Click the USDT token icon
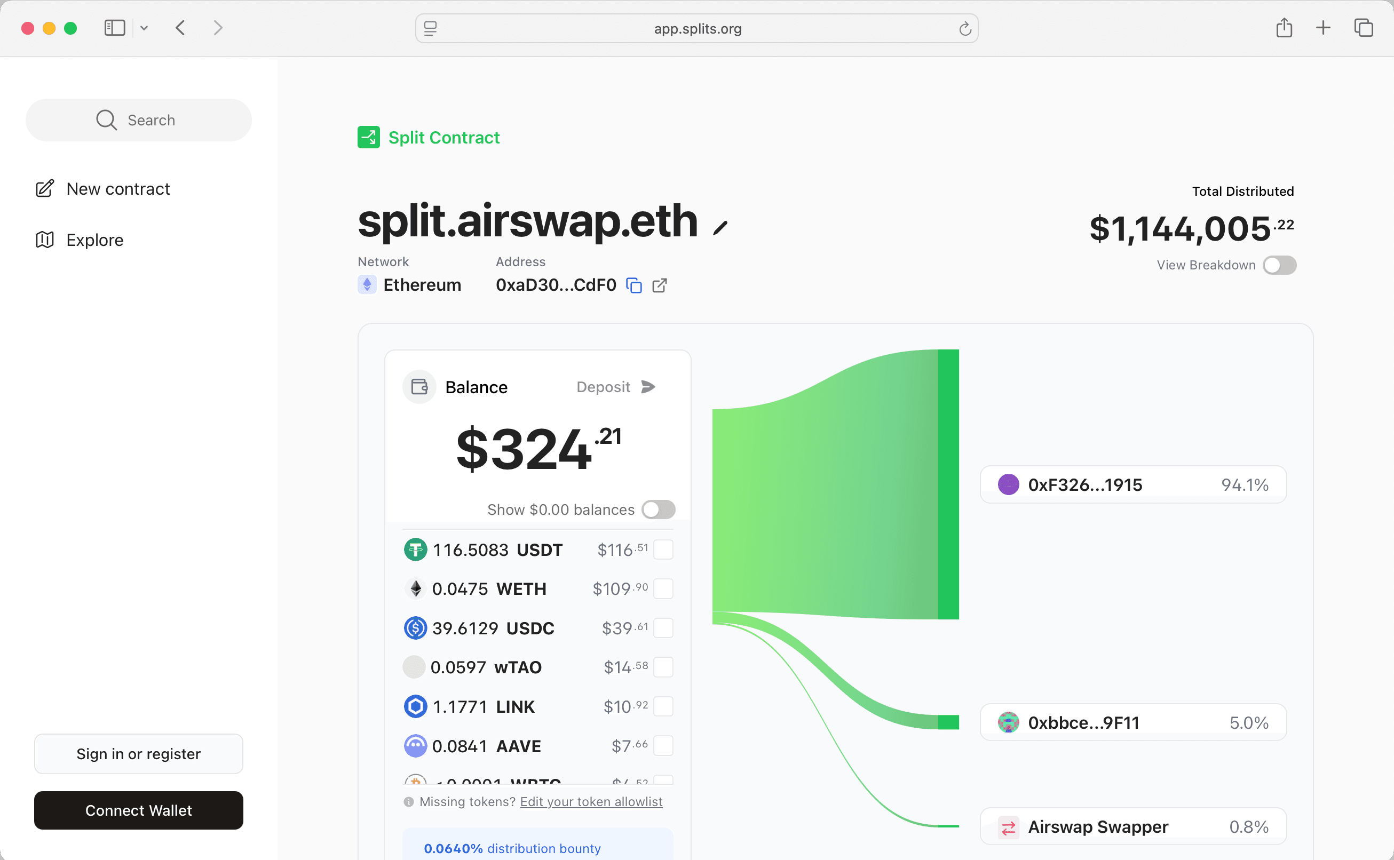 pyautogui.click(x=415, y=550)
